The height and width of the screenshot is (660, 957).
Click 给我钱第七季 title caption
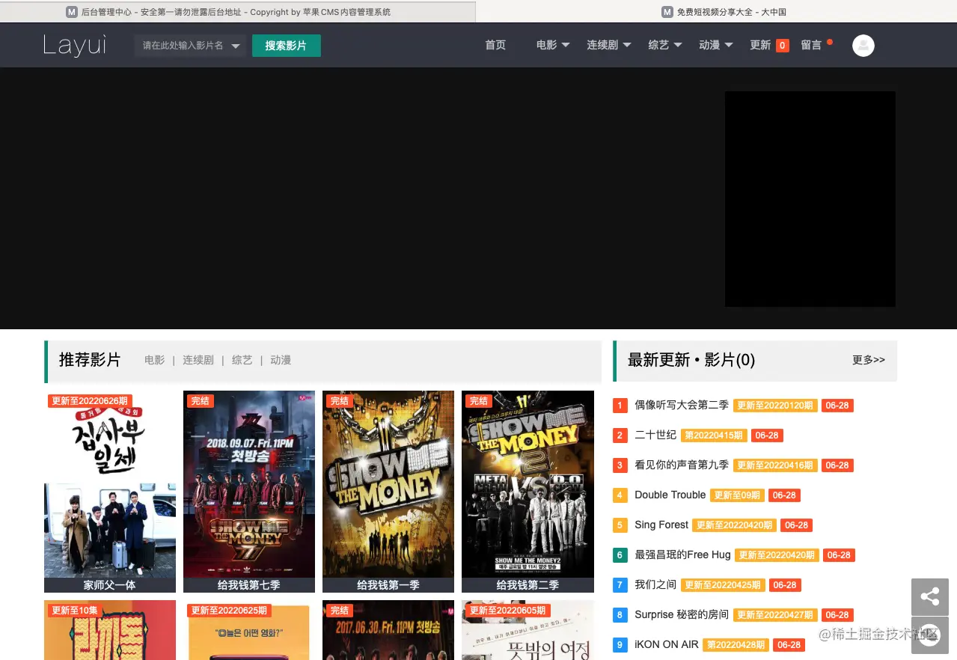tap(249, 585)
